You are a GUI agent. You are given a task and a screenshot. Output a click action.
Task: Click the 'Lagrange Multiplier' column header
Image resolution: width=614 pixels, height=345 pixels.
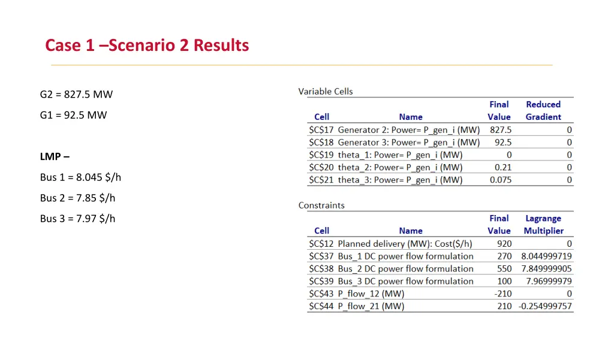[x=543, y=225]
